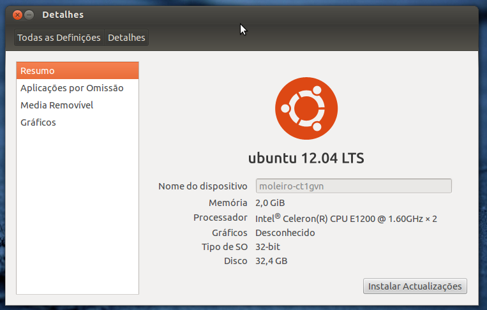Click the Disco label
487x310 pixels.
236,261
